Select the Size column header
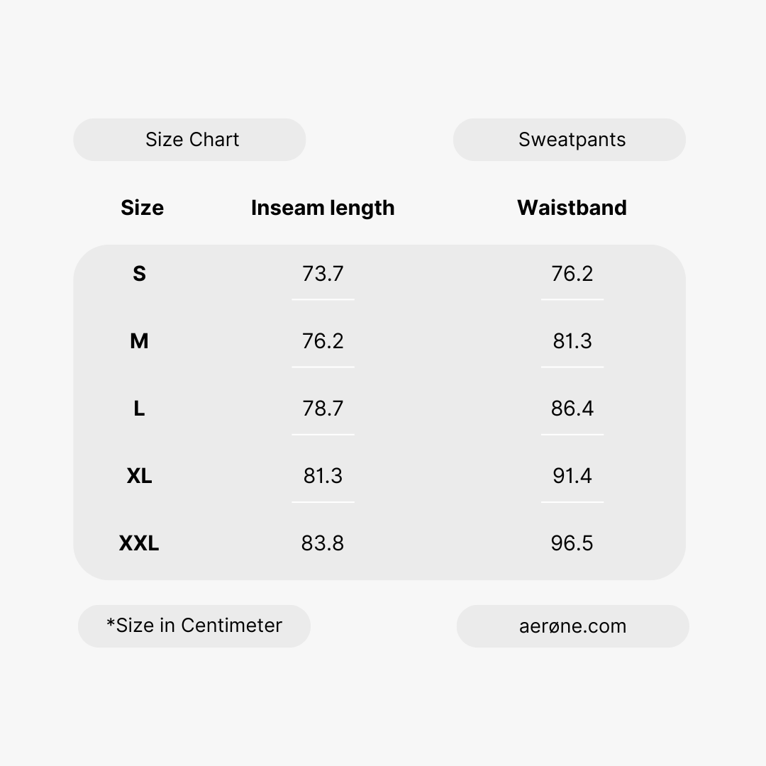Image resolution: width=766 pixels, height=766 pixels. pos(142,208)
